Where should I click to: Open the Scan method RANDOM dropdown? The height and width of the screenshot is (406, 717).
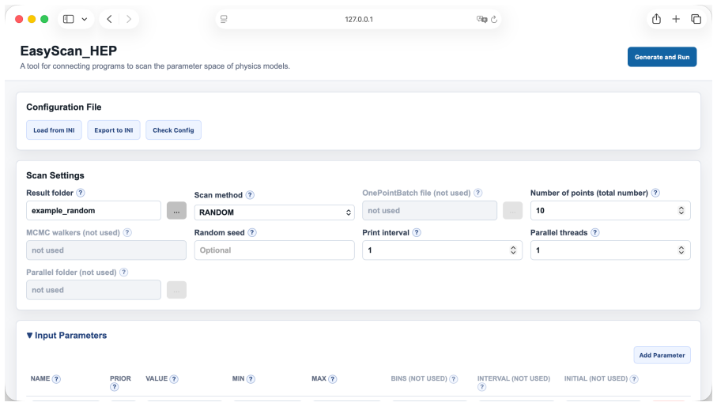274,212
